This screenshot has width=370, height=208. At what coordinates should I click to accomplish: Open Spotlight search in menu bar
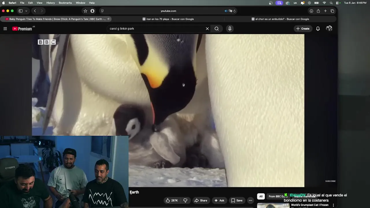[331, 3]
